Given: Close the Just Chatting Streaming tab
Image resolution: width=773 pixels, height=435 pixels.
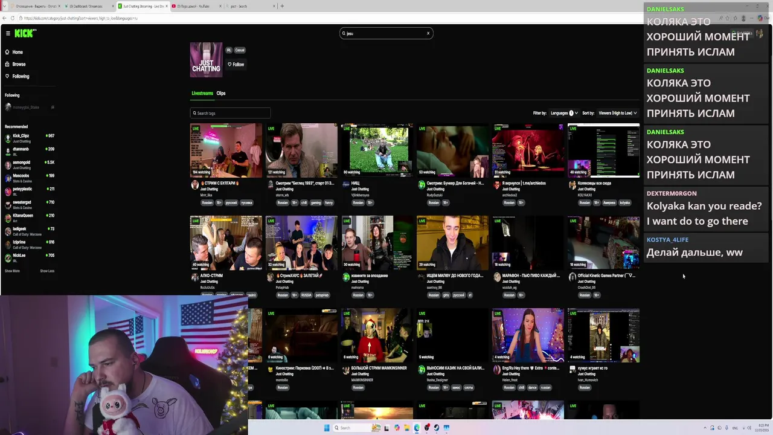Looking at the screenshot, I should click(x=166, y=6).
